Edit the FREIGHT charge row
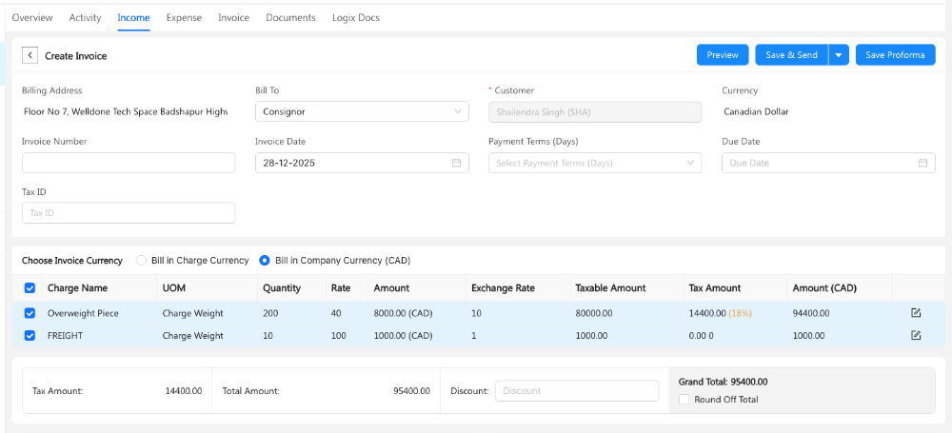This screenshot has height=433, width=952. click(x=916, y=335)
